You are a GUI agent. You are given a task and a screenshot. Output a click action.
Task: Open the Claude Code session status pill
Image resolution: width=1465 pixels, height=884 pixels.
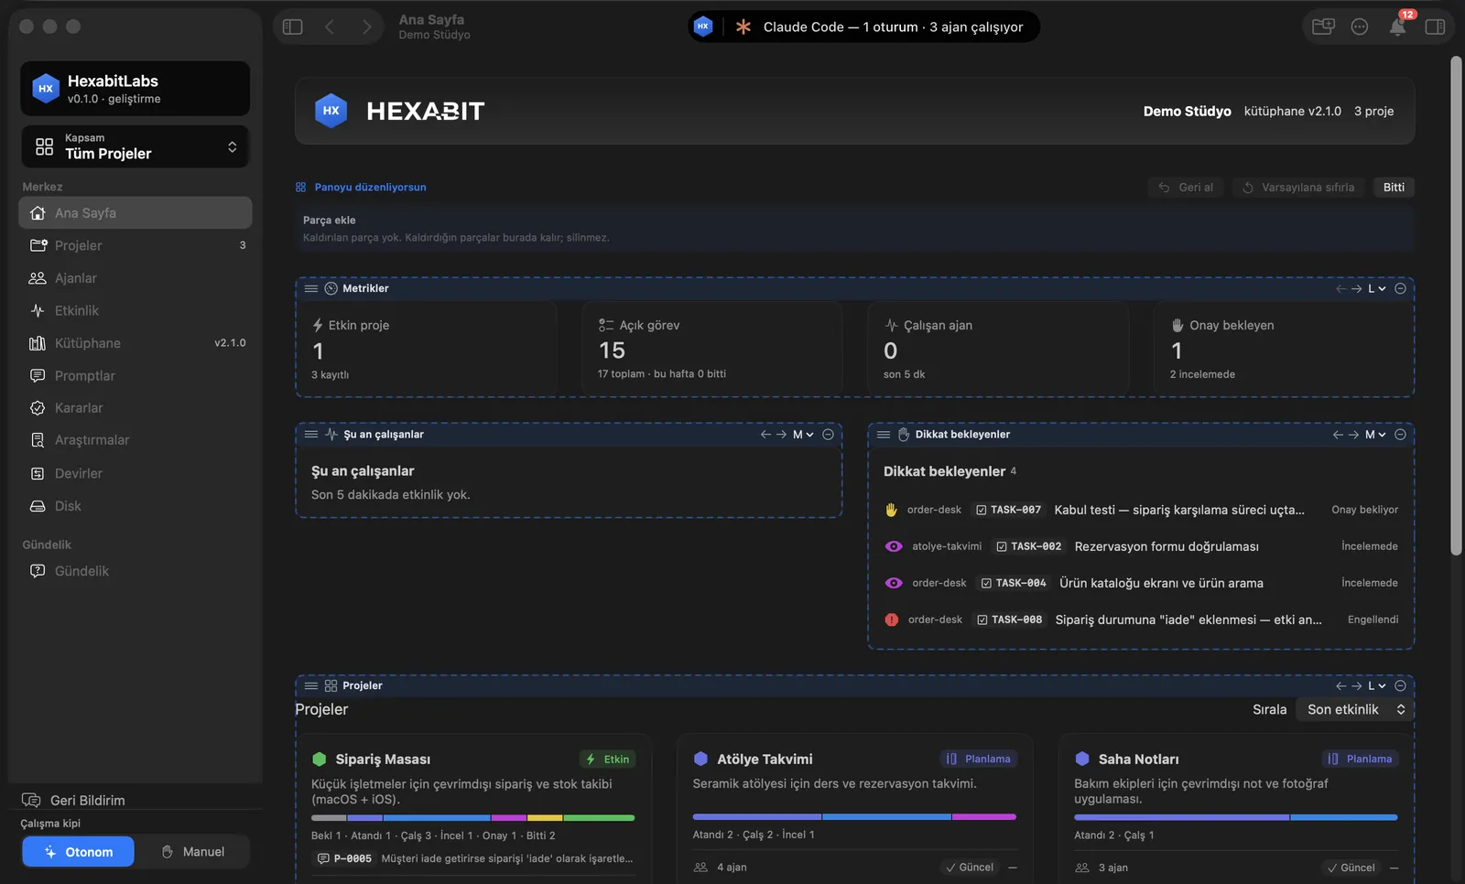(x=863, y=27)
